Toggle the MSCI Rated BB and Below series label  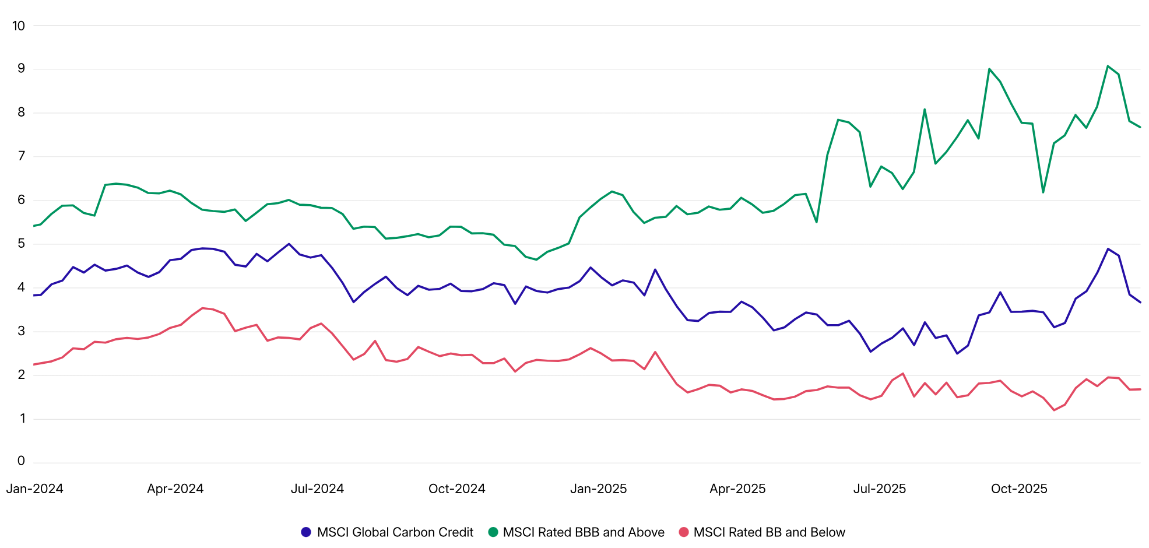(x=769, y=532)
